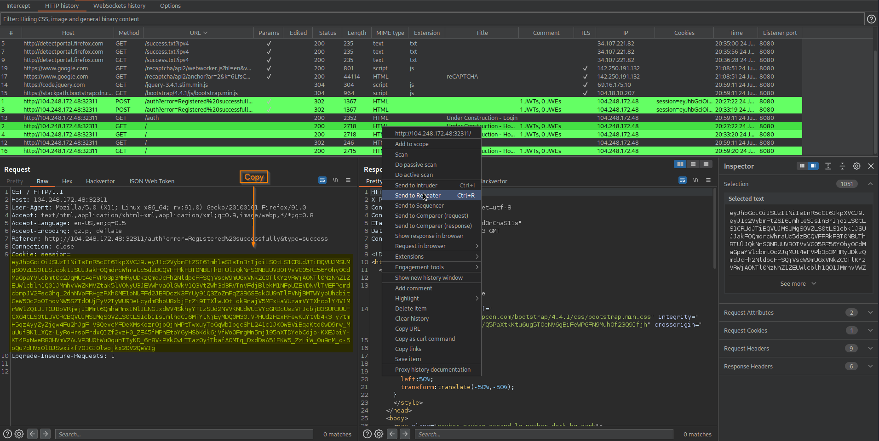Viewport: 879px width, 441px height.
Task: Open Response editor hamburger menu
Action: 708,180
